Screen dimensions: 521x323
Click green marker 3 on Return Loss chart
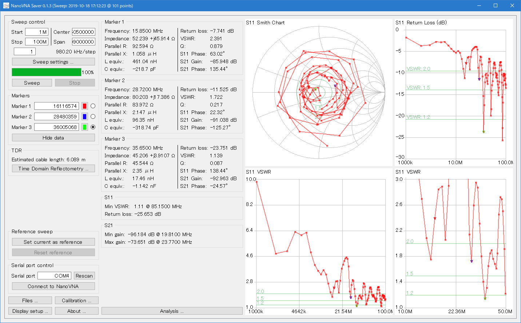(484, 132)
